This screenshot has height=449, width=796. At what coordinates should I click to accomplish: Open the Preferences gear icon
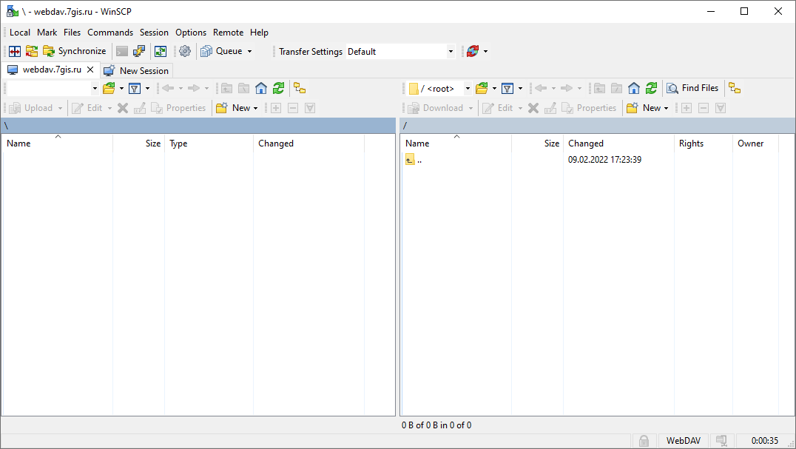coord(185,51)
